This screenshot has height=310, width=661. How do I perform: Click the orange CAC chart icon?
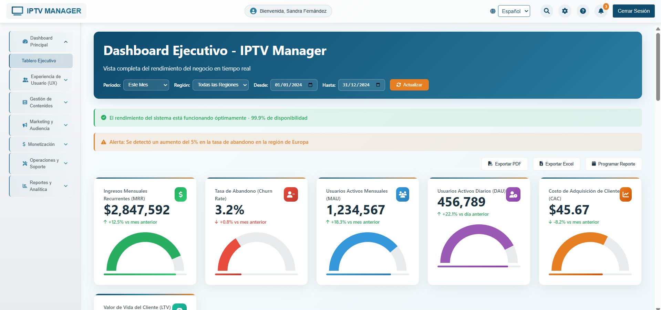pyautogui.click(x=626, y=194)
